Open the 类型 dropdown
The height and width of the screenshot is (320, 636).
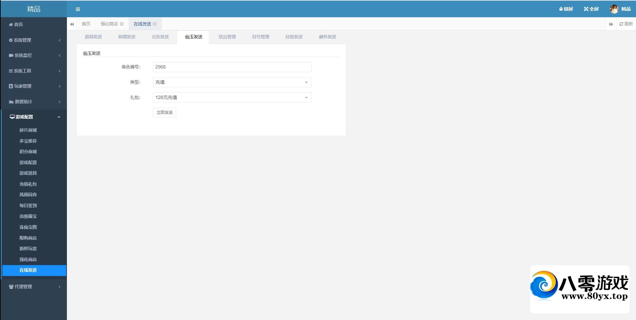coord(232,82)
